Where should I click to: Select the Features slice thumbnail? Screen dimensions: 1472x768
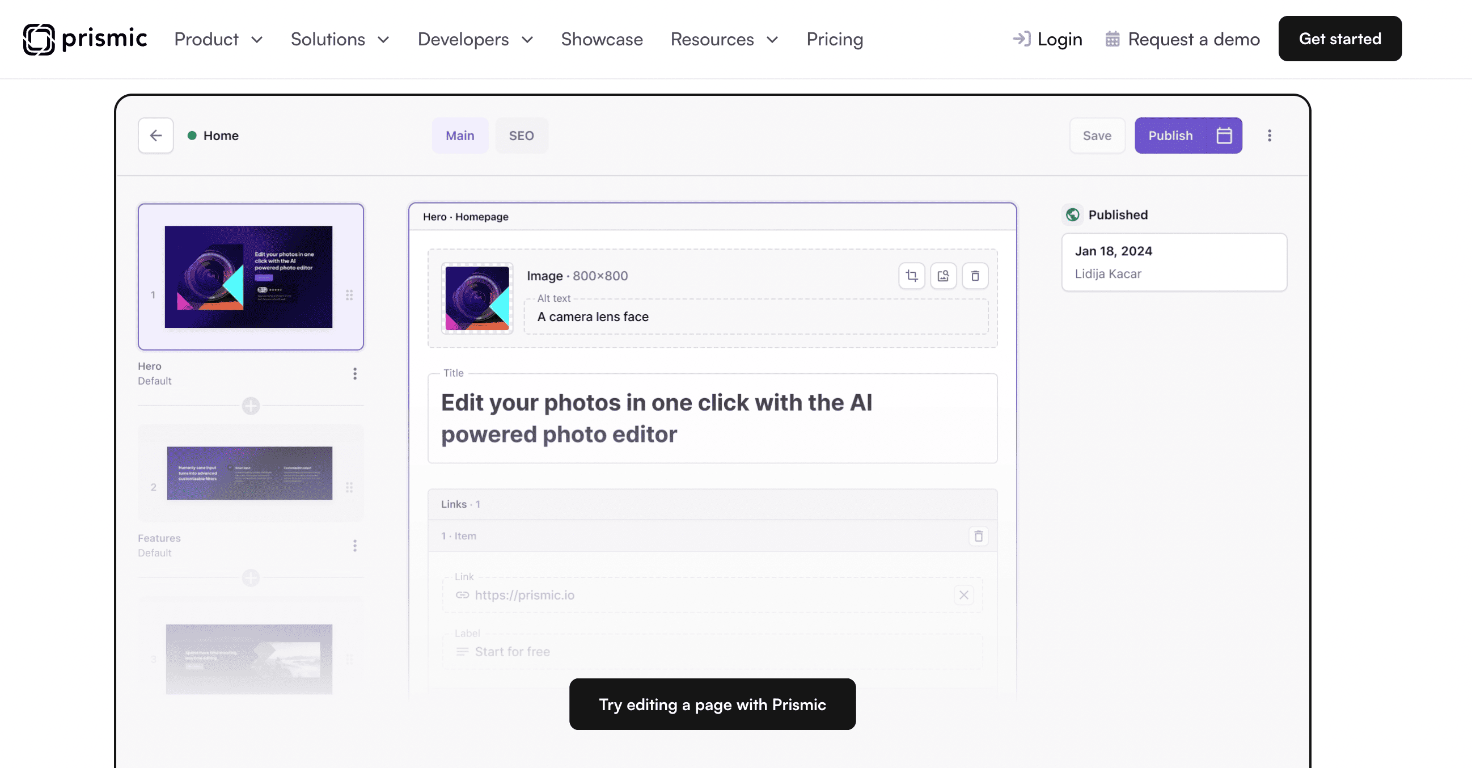point(249,473)
